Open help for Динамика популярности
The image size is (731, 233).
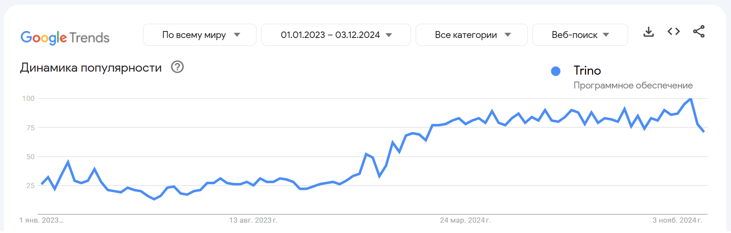pos(177,67)
